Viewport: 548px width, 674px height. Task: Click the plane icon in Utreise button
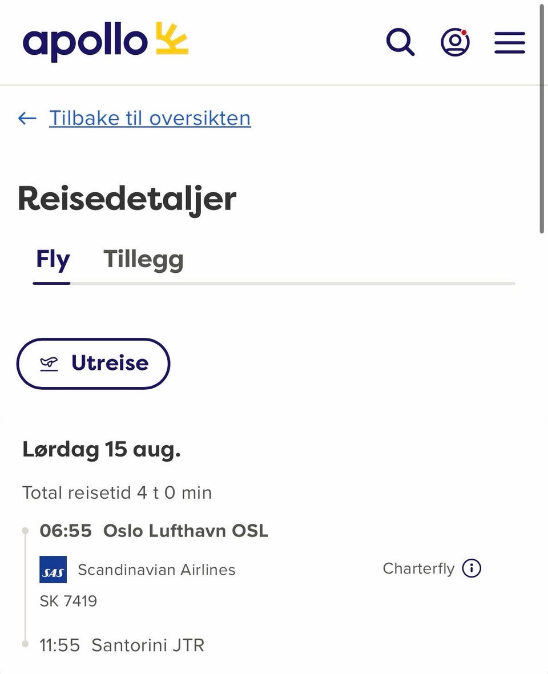49,364
